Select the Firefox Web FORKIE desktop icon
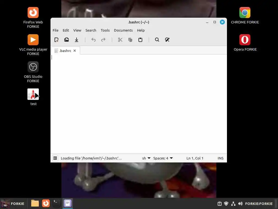The height and width of the screenshot is (209, 278). point(33,18)
